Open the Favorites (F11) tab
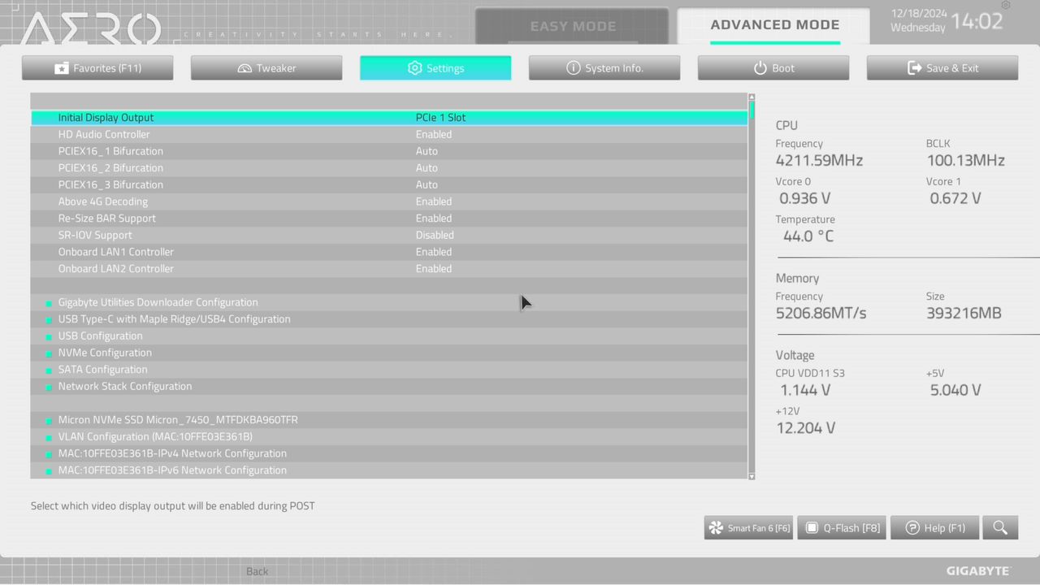Screen dimensions: 1040x585 click(97, 68)
